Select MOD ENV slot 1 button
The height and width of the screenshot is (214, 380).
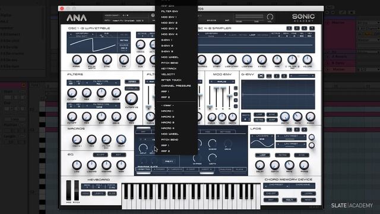236,88
